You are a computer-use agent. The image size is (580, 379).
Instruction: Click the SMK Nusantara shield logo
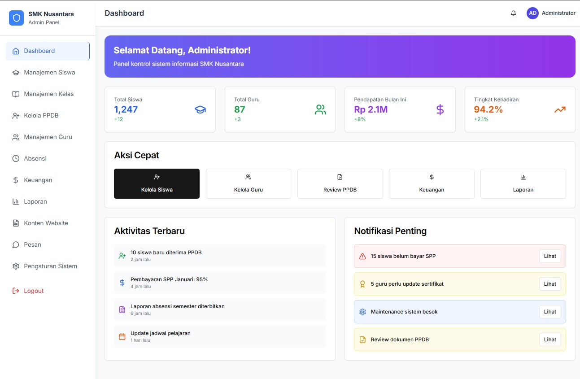tap(17, 18)
